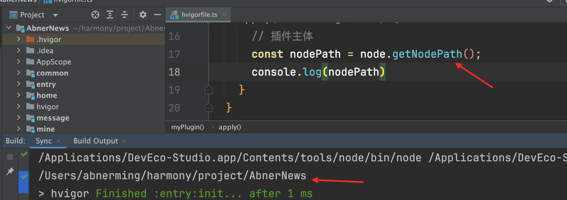Click the /Users/abnerming/harmony/project/AbnerNews output line
This screenshot has height=200, width=567.
pos(172,176)
